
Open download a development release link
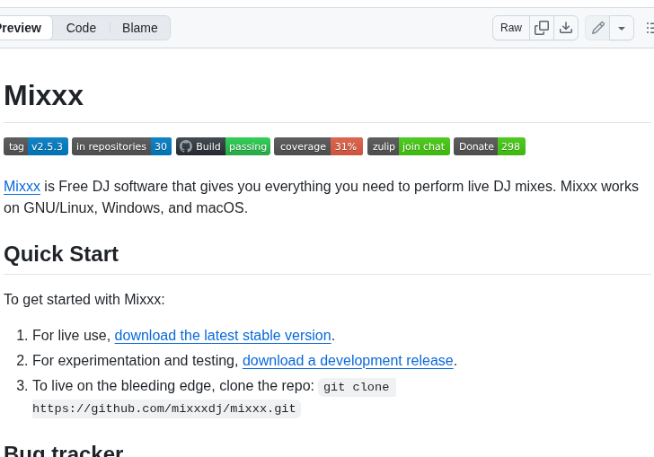[x=348, y=360]
